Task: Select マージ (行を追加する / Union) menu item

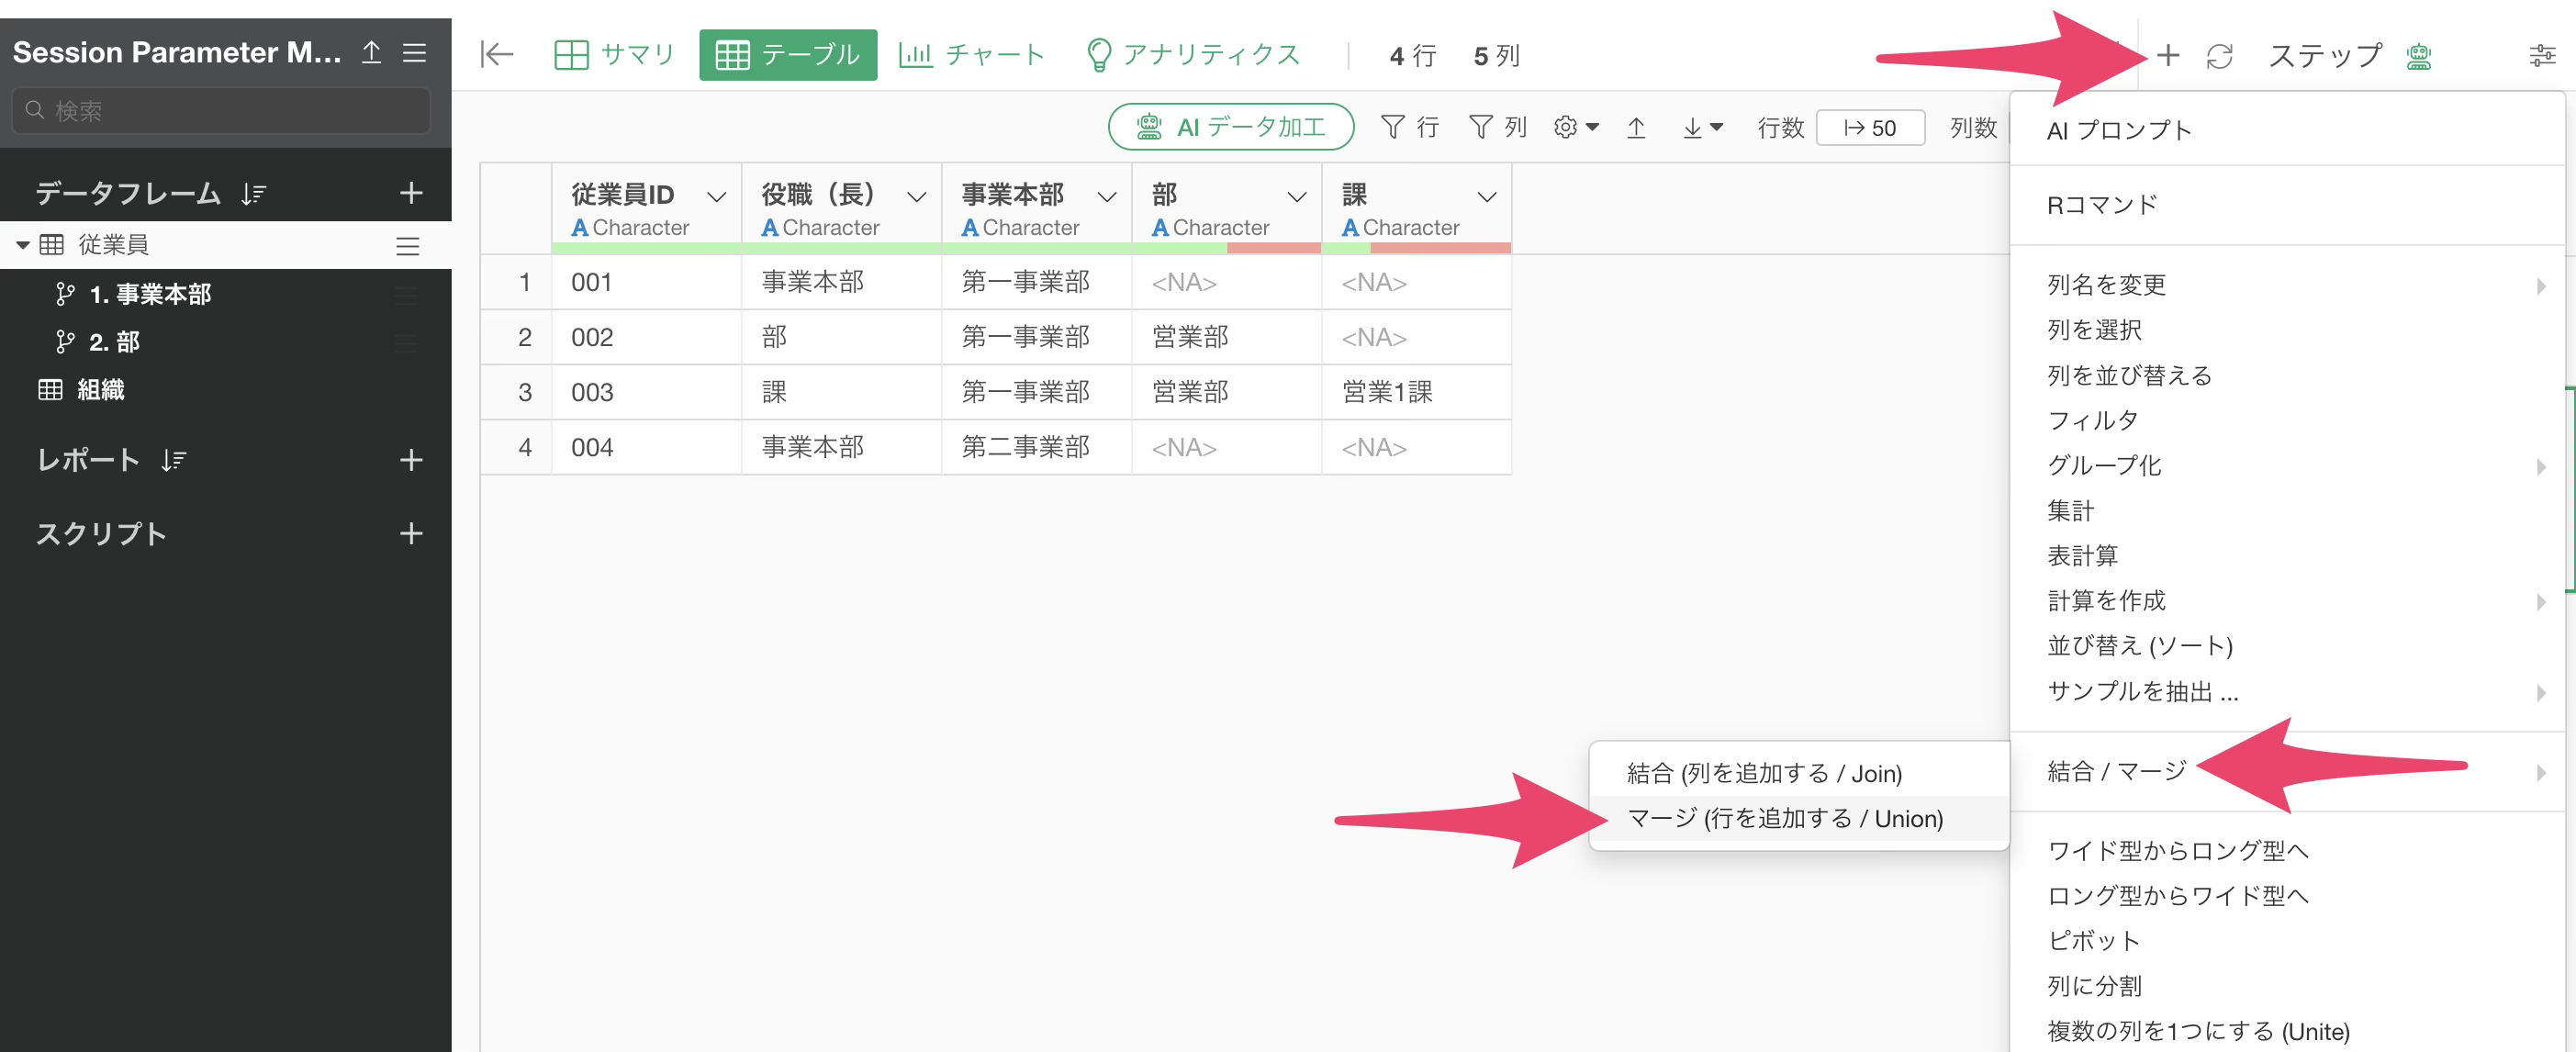Action: coord(1784,818)
